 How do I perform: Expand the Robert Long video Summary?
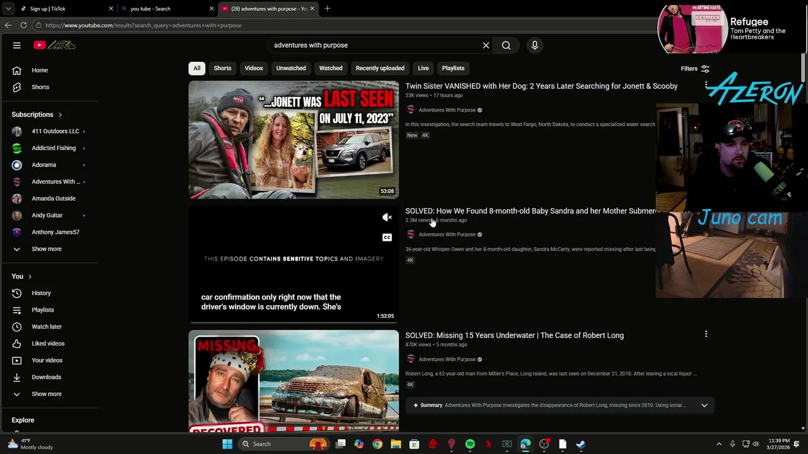(704, 405)
